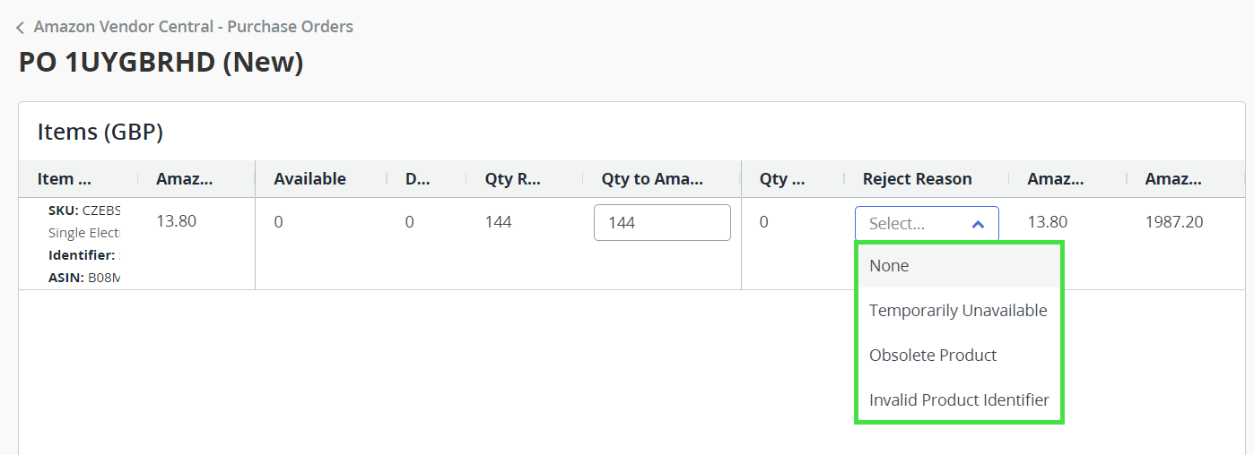Click the Reject Reason column header
This screenshot has width=1254, height=455.
(917, 179)
